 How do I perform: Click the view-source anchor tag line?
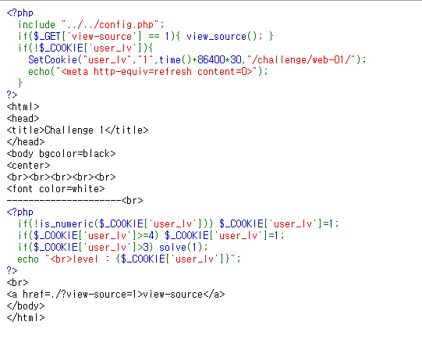[115, 295]
